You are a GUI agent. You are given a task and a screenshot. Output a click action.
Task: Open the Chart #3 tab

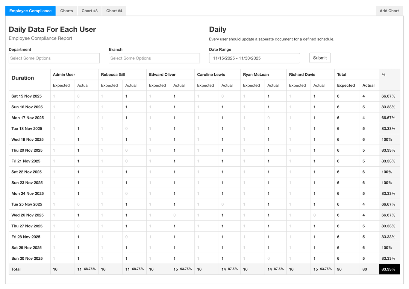point(90,11)
